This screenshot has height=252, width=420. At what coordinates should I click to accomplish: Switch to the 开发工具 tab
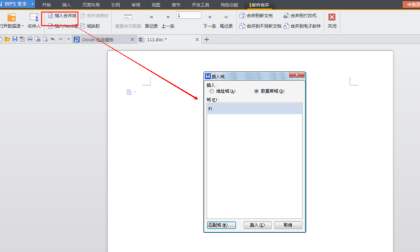[200, 5]
